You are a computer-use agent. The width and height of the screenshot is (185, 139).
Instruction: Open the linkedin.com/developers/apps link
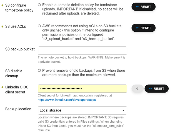coord(67,100)
